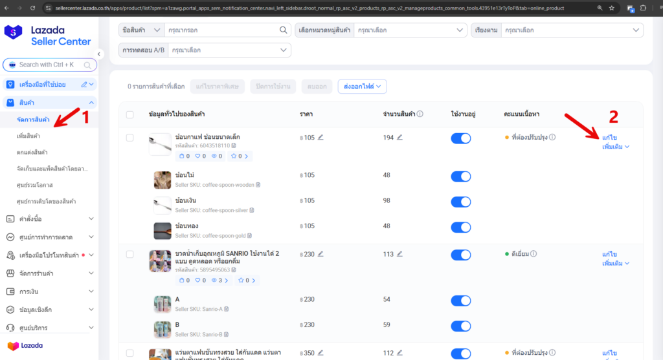Click info icon next to ดีเยี่ยม score
Image resolution: width=663 pixels, height=360 pixels.
point(533,254)
